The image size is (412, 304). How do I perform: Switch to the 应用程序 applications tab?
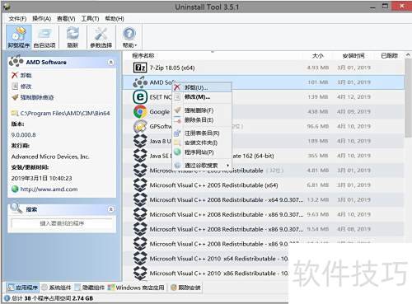point(23,288)
